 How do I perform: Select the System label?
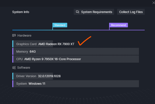[x=22, y=84]
